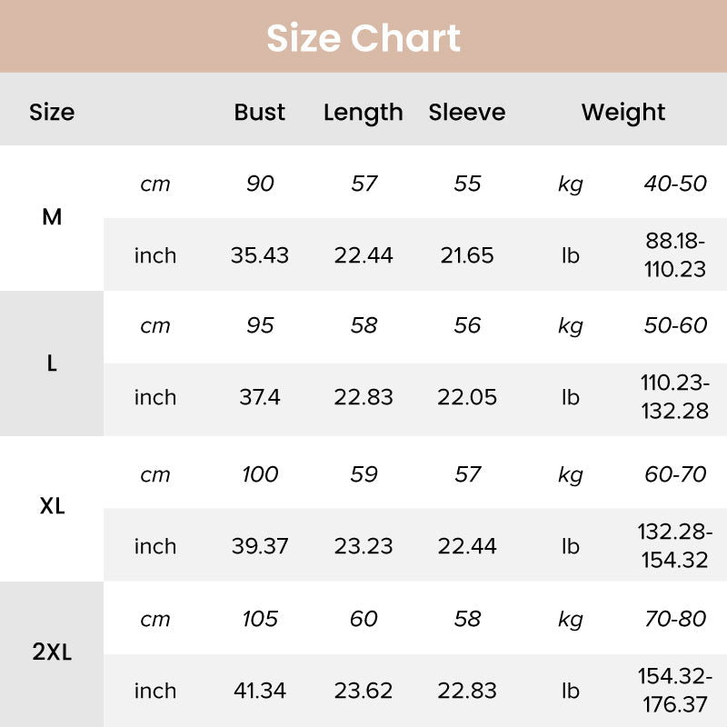Viewport: 727px width, 727px height.
Task: Select the M size row label
Action: (52, 218)
